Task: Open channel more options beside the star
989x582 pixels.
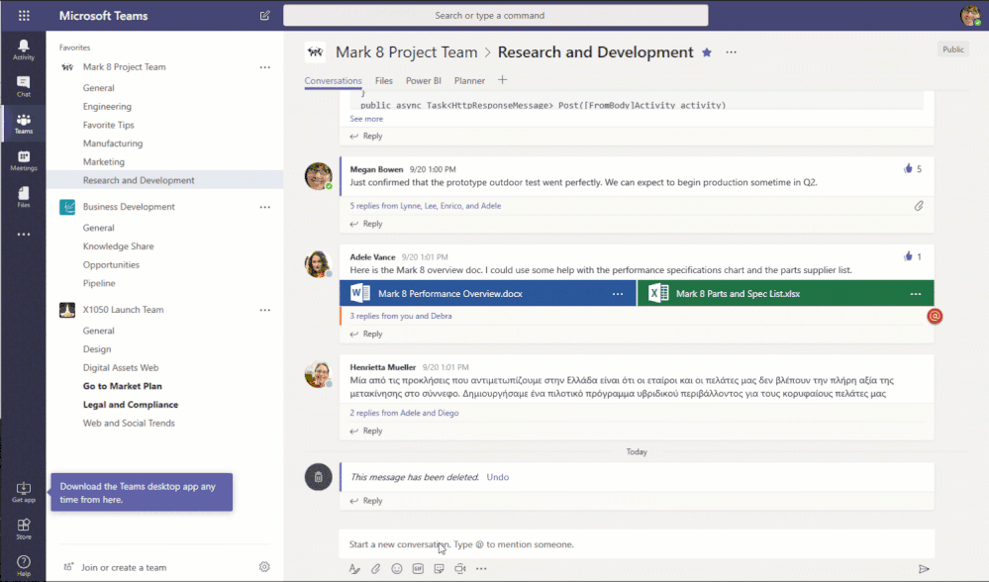Action: click(x=731, y=52)
